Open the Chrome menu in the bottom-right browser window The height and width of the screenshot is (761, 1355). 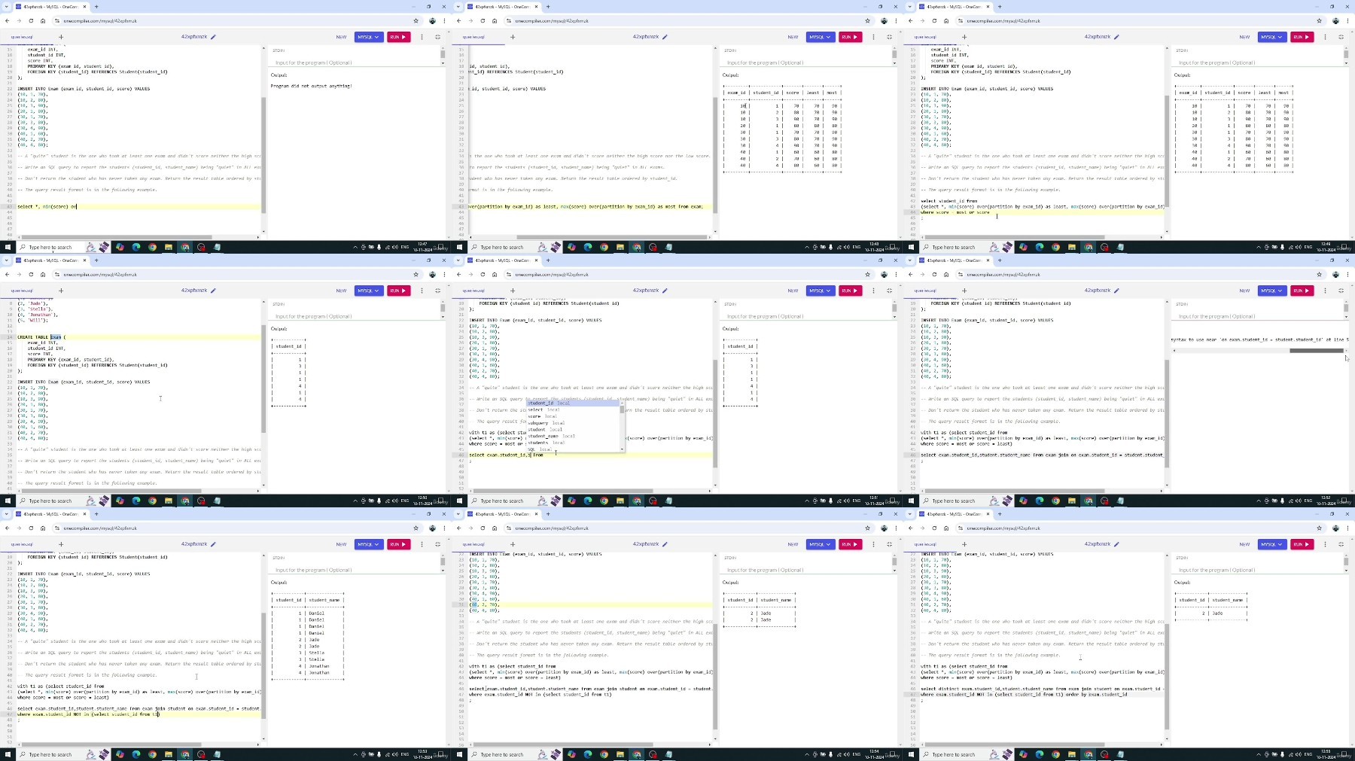click(1347, 528)
